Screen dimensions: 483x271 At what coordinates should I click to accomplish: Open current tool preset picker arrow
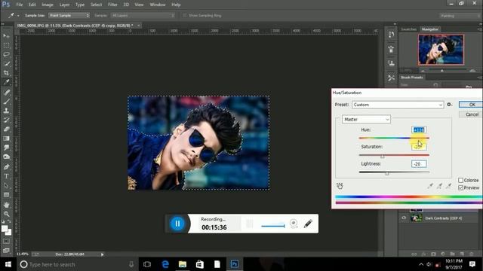18,15
